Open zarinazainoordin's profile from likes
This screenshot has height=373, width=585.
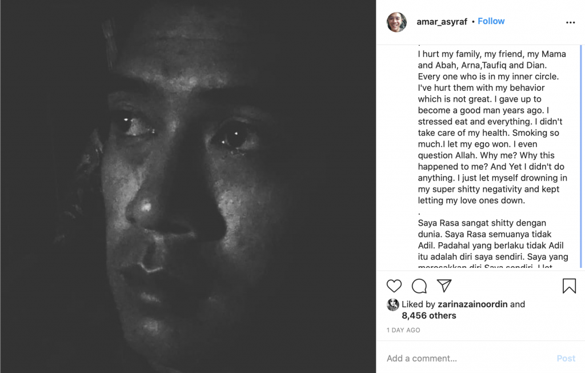click(472, 304)
